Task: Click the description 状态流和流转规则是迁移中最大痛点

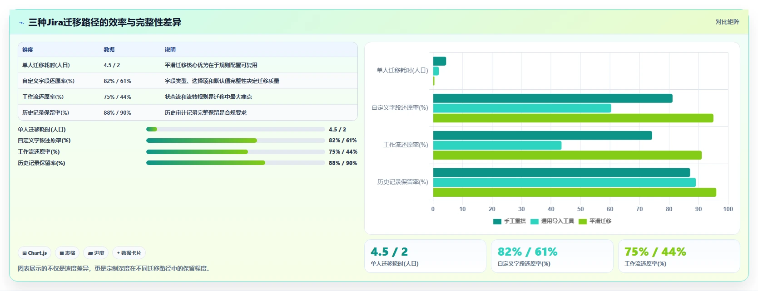Action: pyautogui.click(x=208, y=97)
